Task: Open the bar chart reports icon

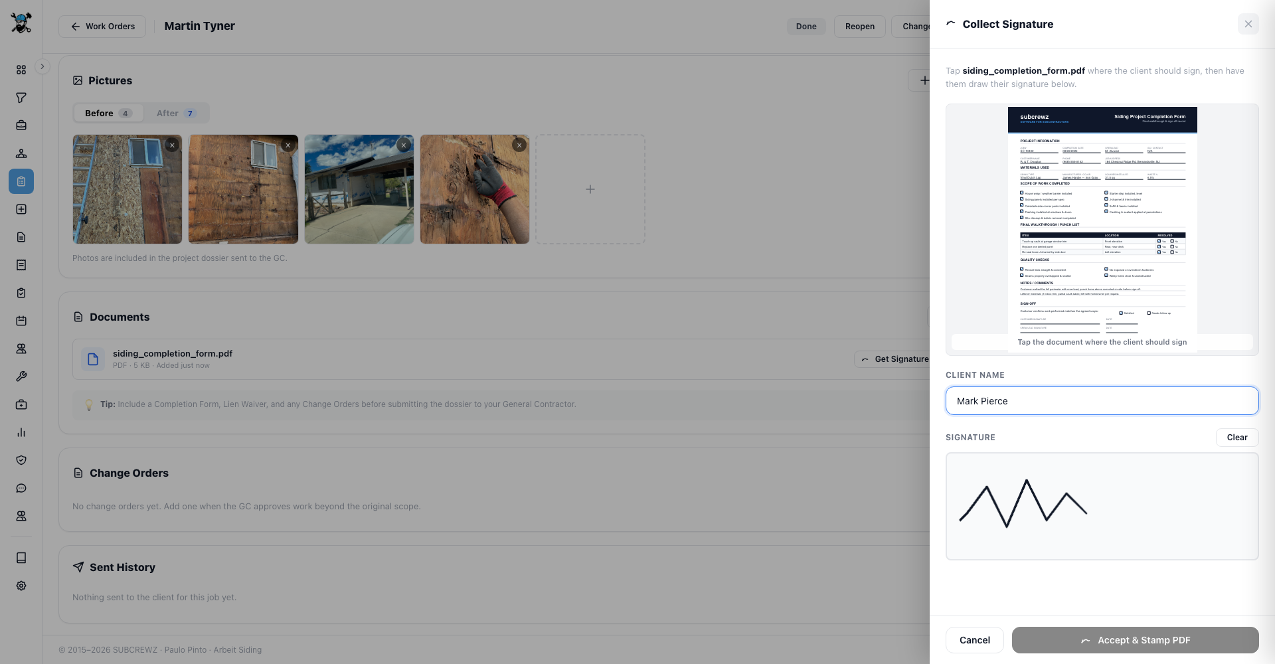Action: pos(21,432)
